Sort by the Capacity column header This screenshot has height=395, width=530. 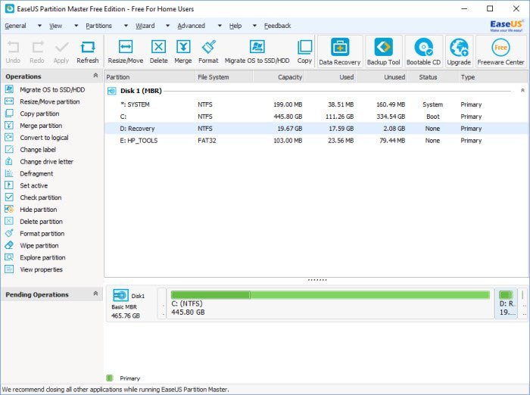click(279, 77)
